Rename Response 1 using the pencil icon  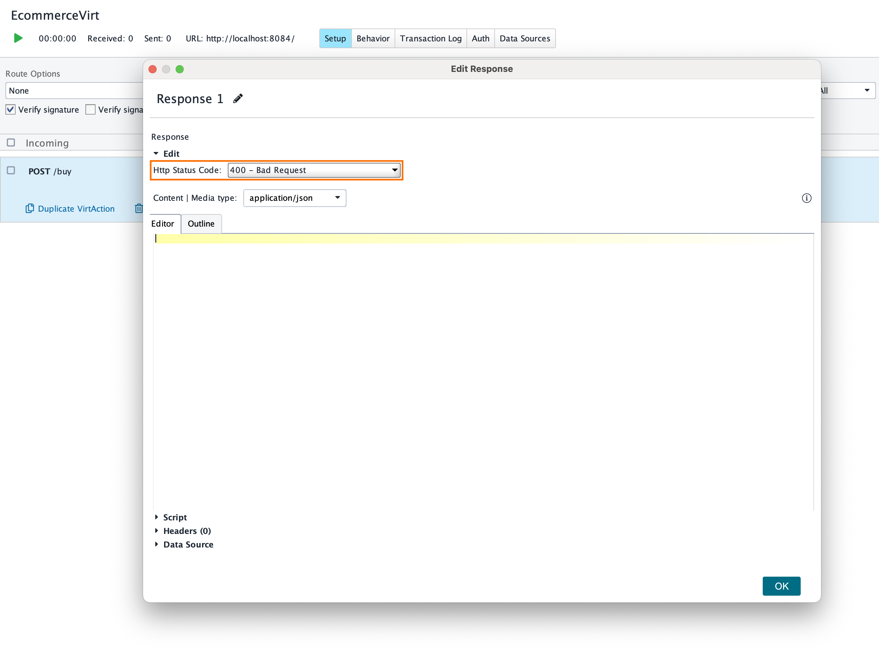pyautogui.click(x=238, y=98)
